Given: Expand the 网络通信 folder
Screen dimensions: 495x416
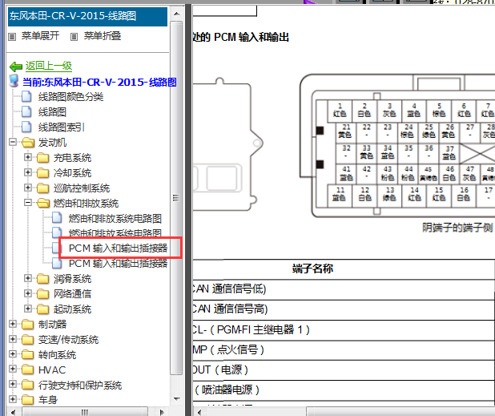Looking at the screenshot, I should tap(28, 293).
